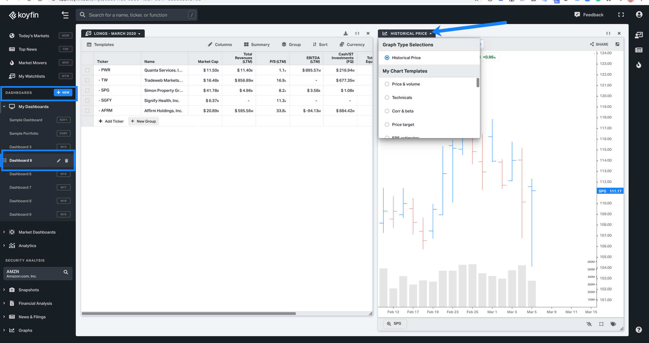
Task: Create a new dashboard with NEW button
Action: coord(63,93)
